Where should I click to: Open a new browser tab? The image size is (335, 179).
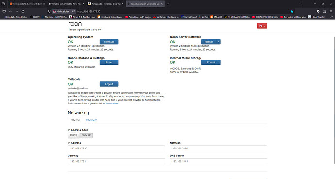tap(168, 4)
